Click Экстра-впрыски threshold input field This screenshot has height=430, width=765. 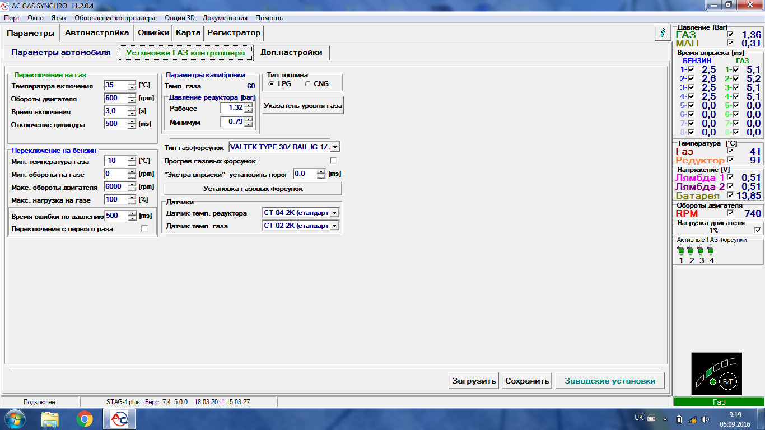pyautogui.click(x=305, y=174)
